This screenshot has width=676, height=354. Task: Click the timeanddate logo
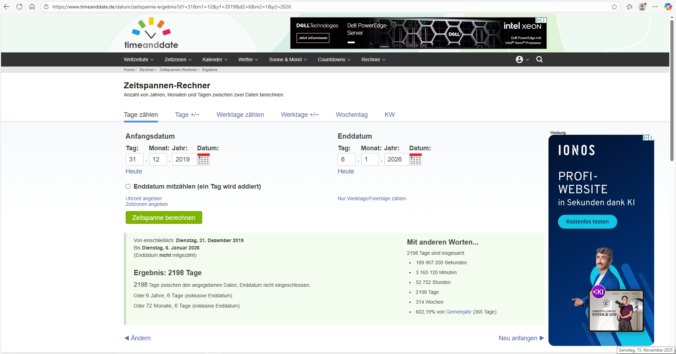(151, 33)
